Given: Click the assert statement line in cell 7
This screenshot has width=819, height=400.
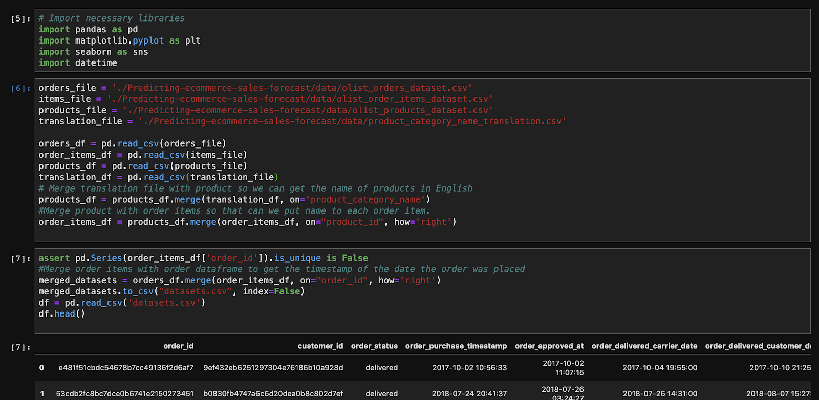Looking at the screenshot, I should coord(203,258).
